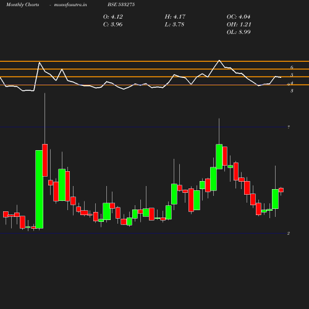The height and width of the screenshot is (309, 309).
Task: Select the close value 'C: 3.96'
Action: point(113,24)
